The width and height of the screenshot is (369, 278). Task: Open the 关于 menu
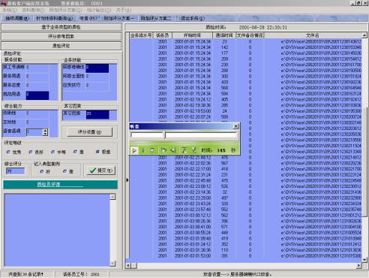tap(124, 10)
